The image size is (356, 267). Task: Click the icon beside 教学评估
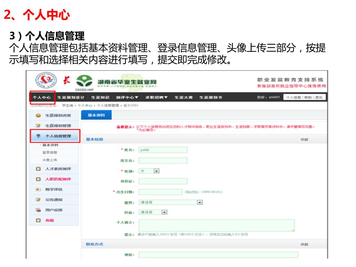pyautogui.click(x=38, y=189)
